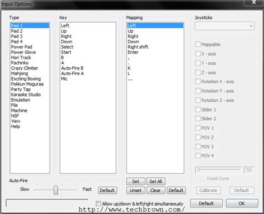Enable Y - axis checkbox
264x214 pixels.
pos(198,63)
